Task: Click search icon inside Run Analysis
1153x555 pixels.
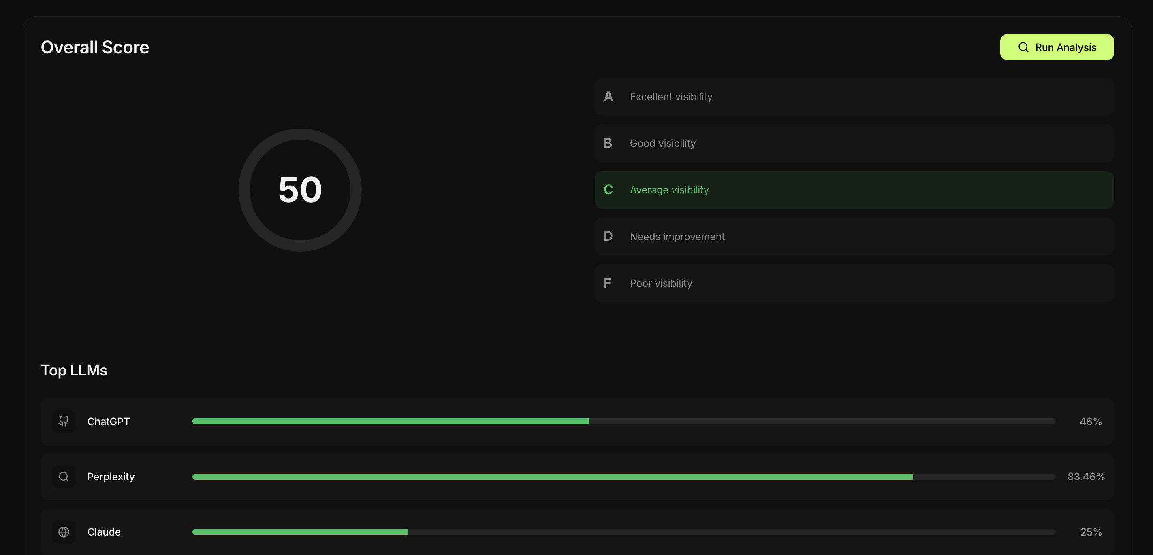Action: point(1023,47)
